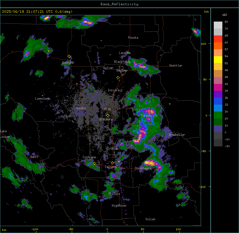The height and width of the screenshot is (233, 239).
Task: Click the 2025/06/18 21:07:21 UTC timestamp
Action: (27, 12)
